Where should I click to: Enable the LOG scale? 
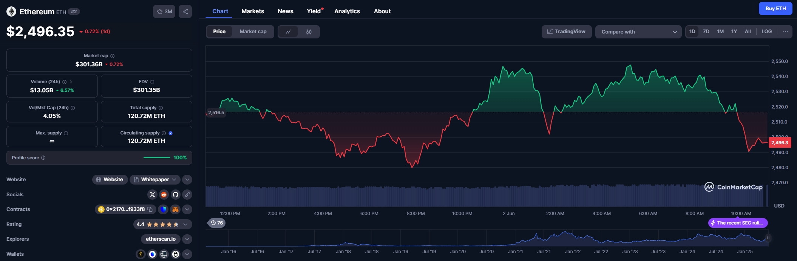[x=766, y=32]
